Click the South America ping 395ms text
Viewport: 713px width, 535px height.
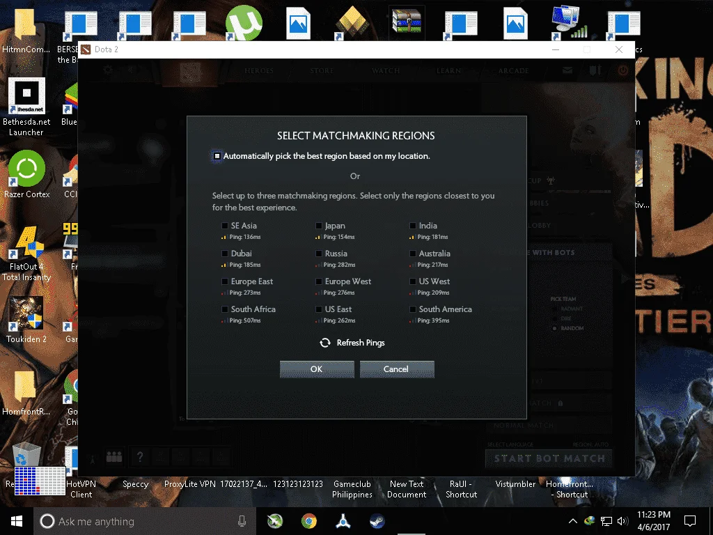point(433,320)
